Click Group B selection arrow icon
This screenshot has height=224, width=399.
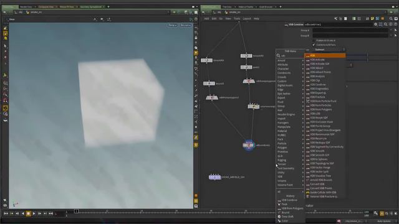(x=396, y=35)
